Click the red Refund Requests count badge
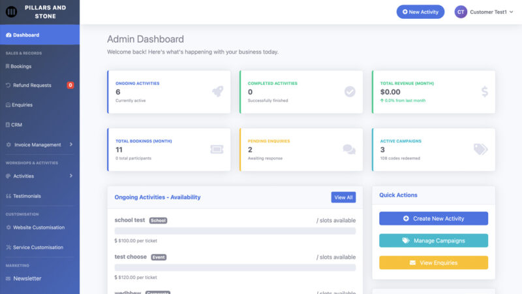This screenshot has height=294, width=522. point(70,85)
